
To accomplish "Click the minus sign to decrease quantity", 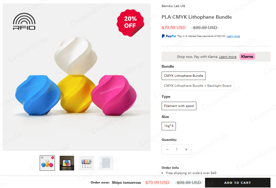I will pos(167,149).
